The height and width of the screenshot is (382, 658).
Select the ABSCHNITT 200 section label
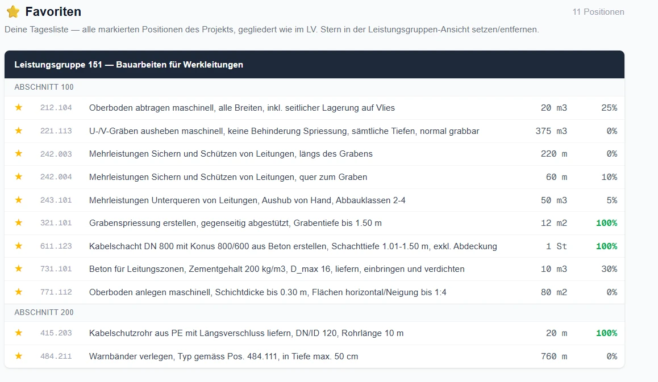(44, 312)
